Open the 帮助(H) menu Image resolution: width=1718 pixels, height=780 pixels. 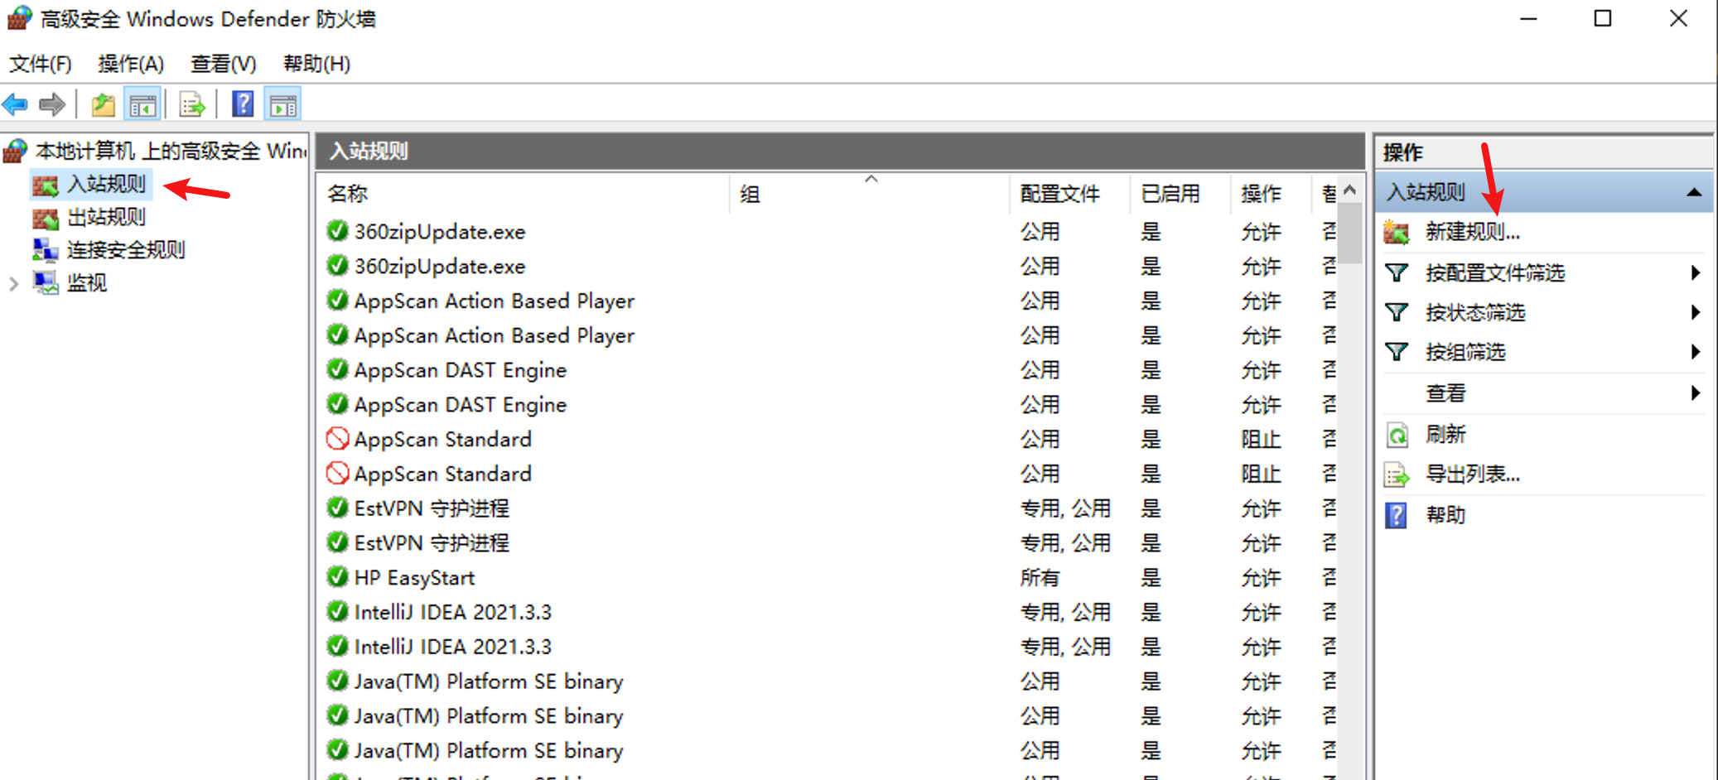[316, 64]
